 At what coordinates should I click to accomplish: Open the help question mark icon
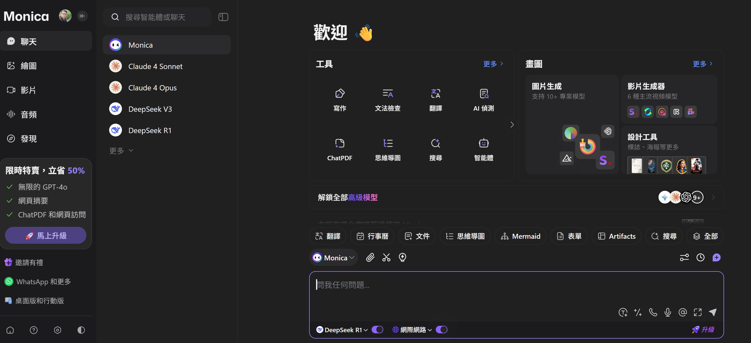[x=34, y=330]
